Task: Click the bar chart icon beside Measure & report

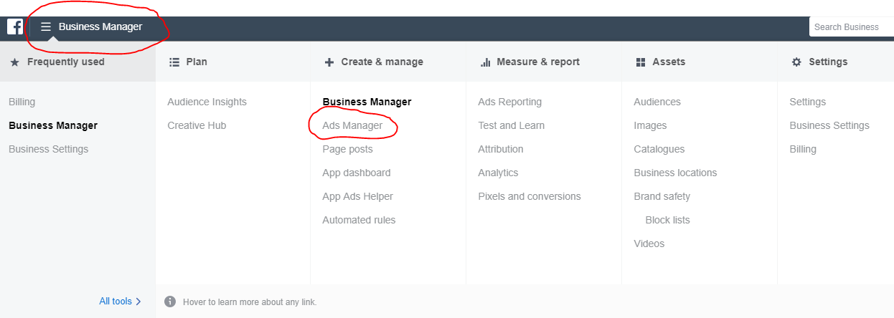Action: tap(485, 62)
